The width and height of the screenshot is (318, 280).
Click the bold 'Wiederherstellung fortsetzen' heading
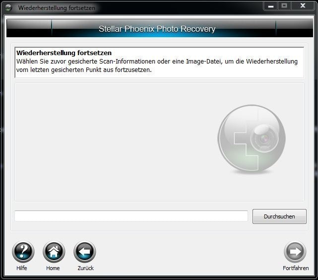pos(64,53)
